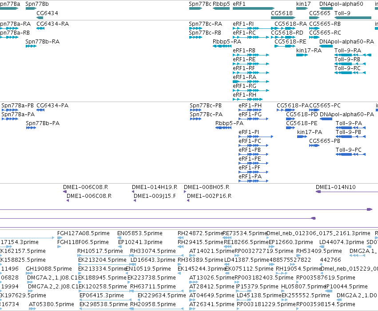Click the RH33074.5prime EST label

(153, 251)
